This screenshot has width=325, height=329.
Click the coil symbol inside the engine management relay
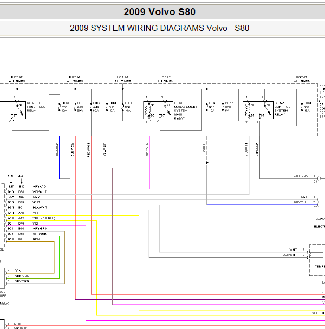[147, 110]
